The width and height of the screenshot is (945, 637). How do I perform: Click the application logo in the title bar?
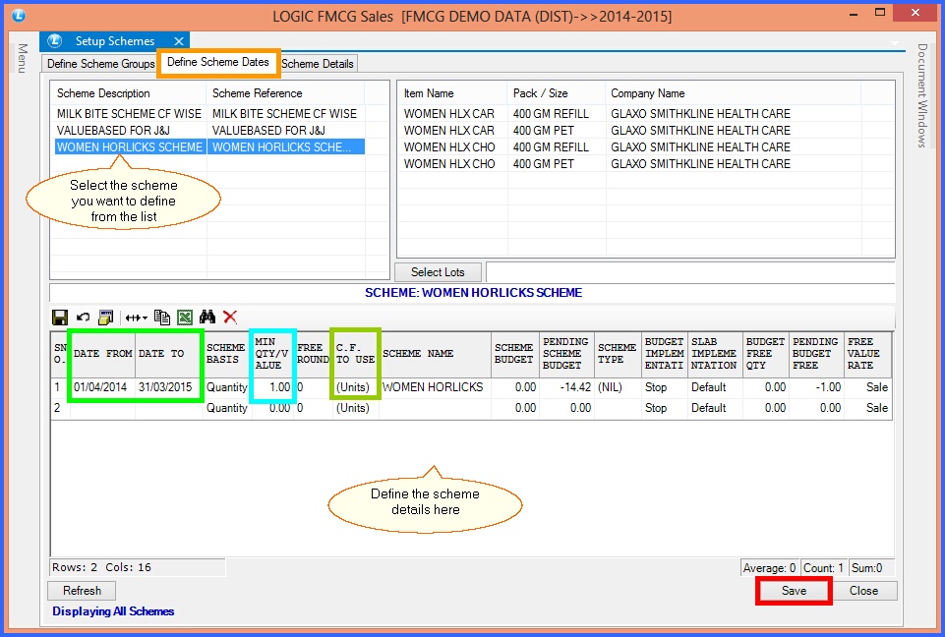(x=18, y=15)
